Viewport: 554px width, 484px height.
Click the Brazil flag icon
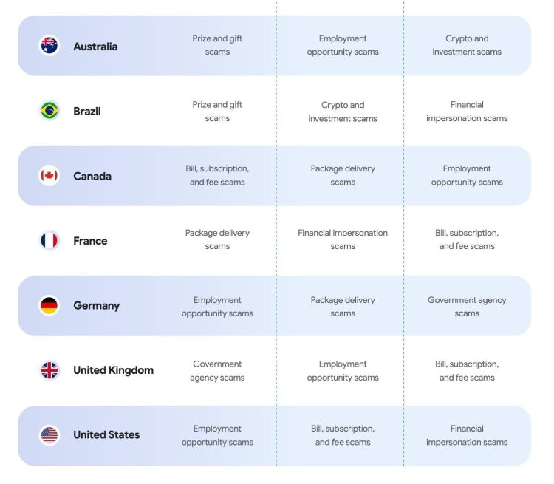[49, 111]
